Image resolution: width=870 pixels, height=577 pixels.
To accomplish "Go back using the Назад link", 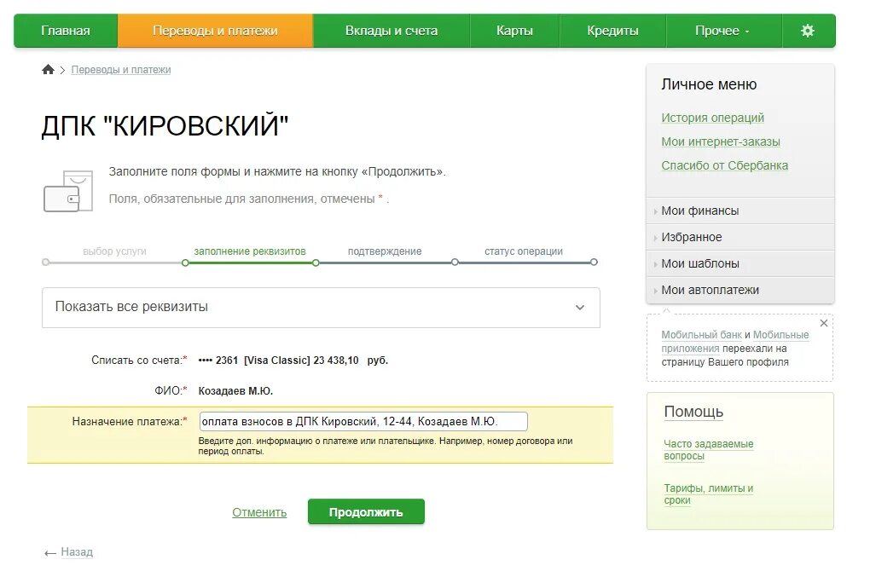I will coord(77,552).
